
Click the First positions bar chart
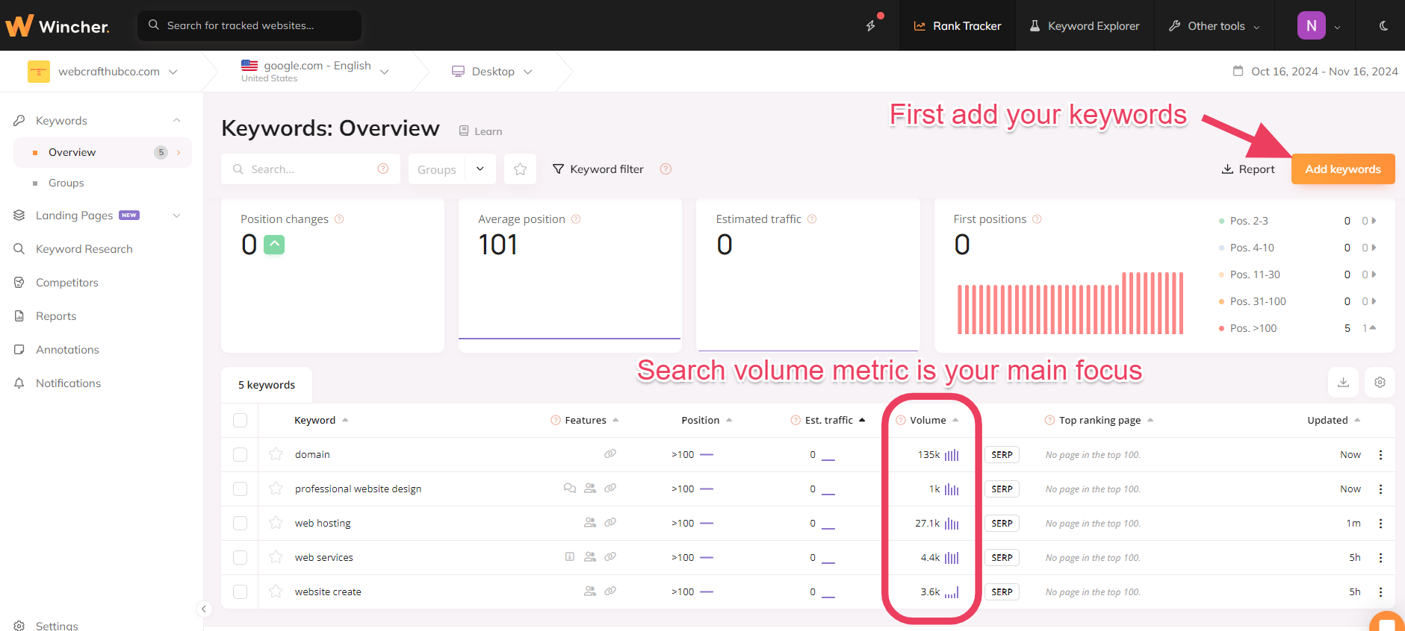[1070, 303]
